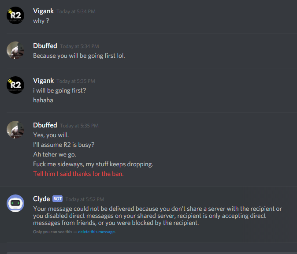Click the "hahaha" message

pyautogui.click(x=43, y=100)
